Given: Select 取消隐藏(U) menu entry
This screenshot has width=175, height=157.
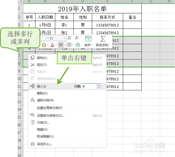Looking at the screenshot, I should (67, 136).
